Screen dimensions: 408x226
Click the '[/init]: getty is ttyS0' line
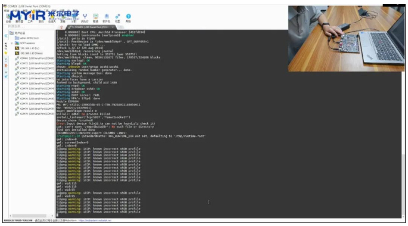[76, 39]
